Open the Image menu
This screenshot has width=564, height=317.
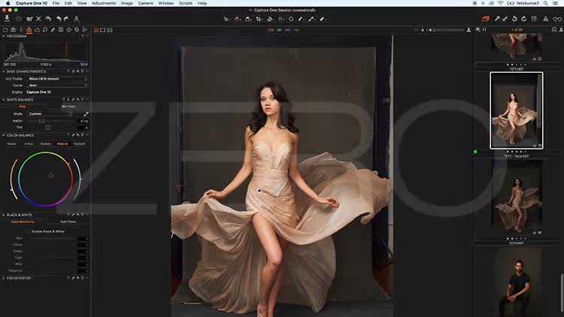coord(126,3)
